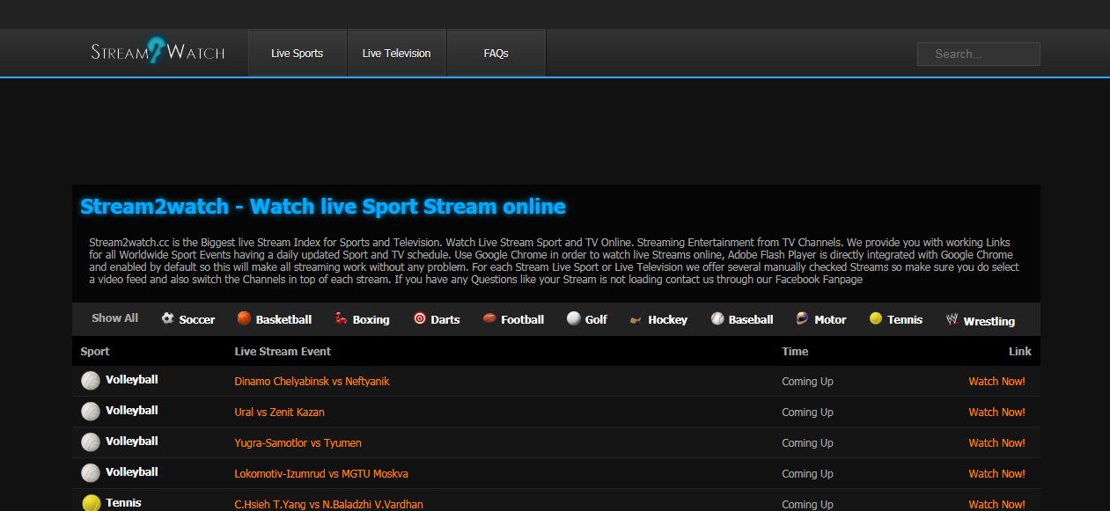1110x511 pixels.
Task: Click Watch Now for Yugra-Samotlor vs Tyumen
Action: pyautogui.click(x=996, y=442)
